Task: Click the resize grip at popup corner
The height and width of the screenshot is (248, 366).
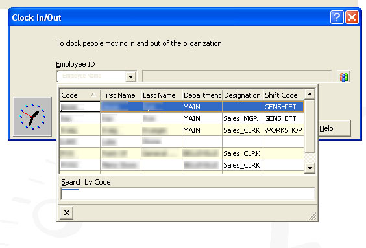Action: click(x=312, y=216)
